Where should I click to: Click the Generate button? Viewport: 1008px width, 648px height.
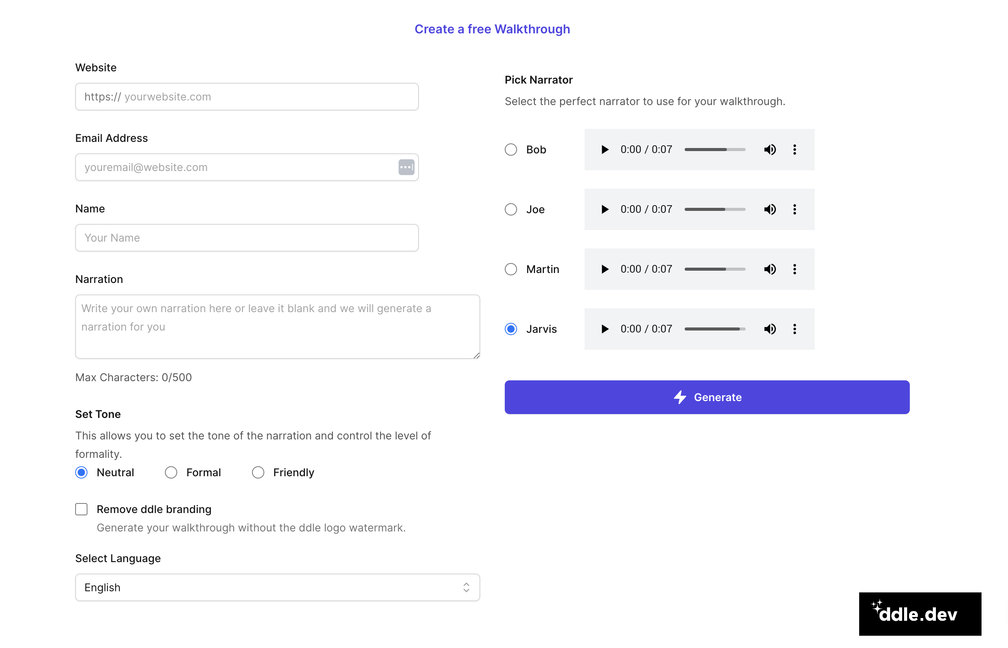707,397
